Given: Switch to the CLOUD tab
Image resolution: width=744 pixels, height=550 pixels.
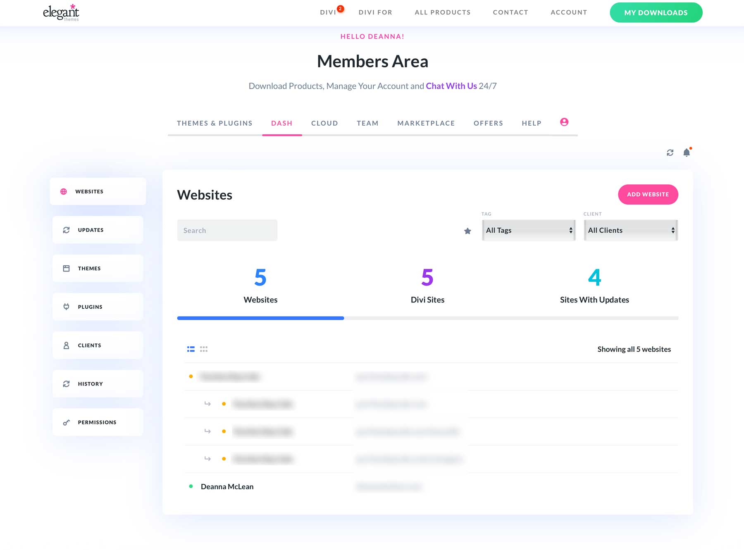Looking at the screenshot, I should click(324, 123).
